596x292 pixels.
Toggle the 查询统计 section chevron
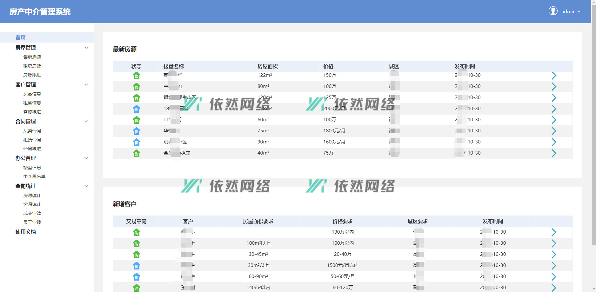coord(86,186)
